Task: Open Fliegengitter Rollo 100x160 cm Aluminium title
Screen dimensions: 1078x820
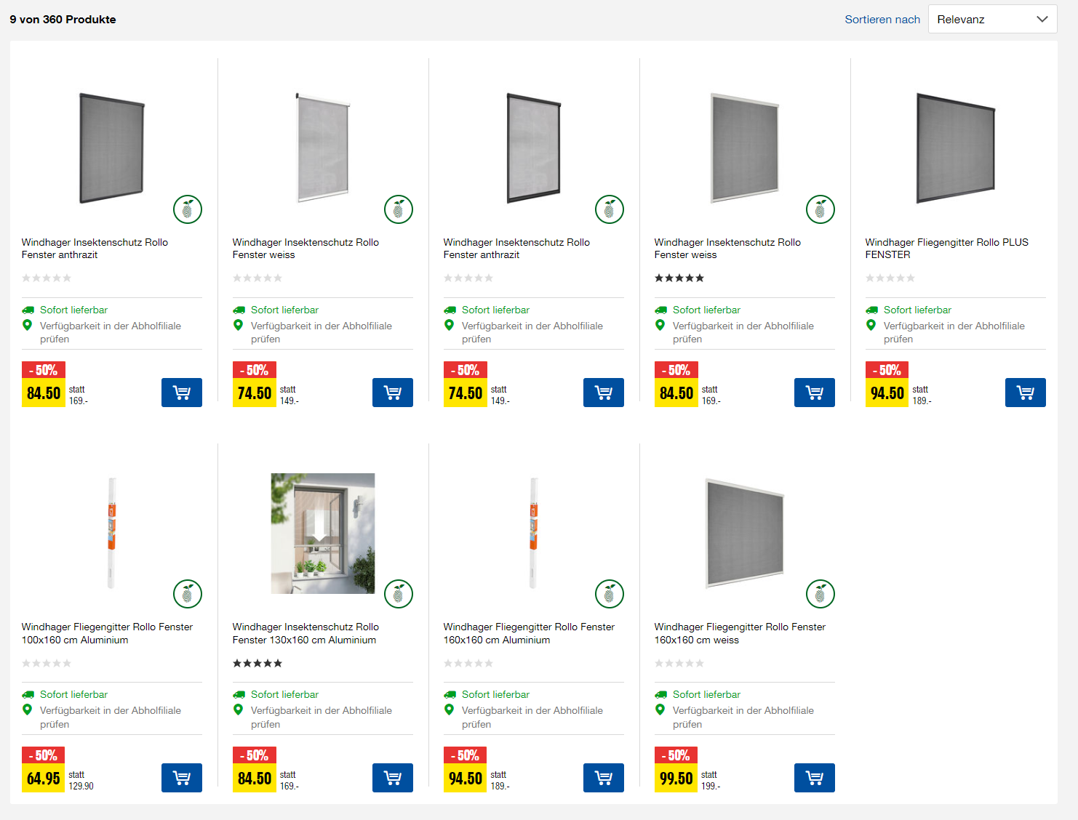Action: coord(107,633)
